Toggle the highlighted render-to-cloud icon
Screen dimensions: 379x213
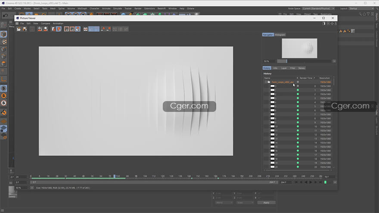pos(78,29)
